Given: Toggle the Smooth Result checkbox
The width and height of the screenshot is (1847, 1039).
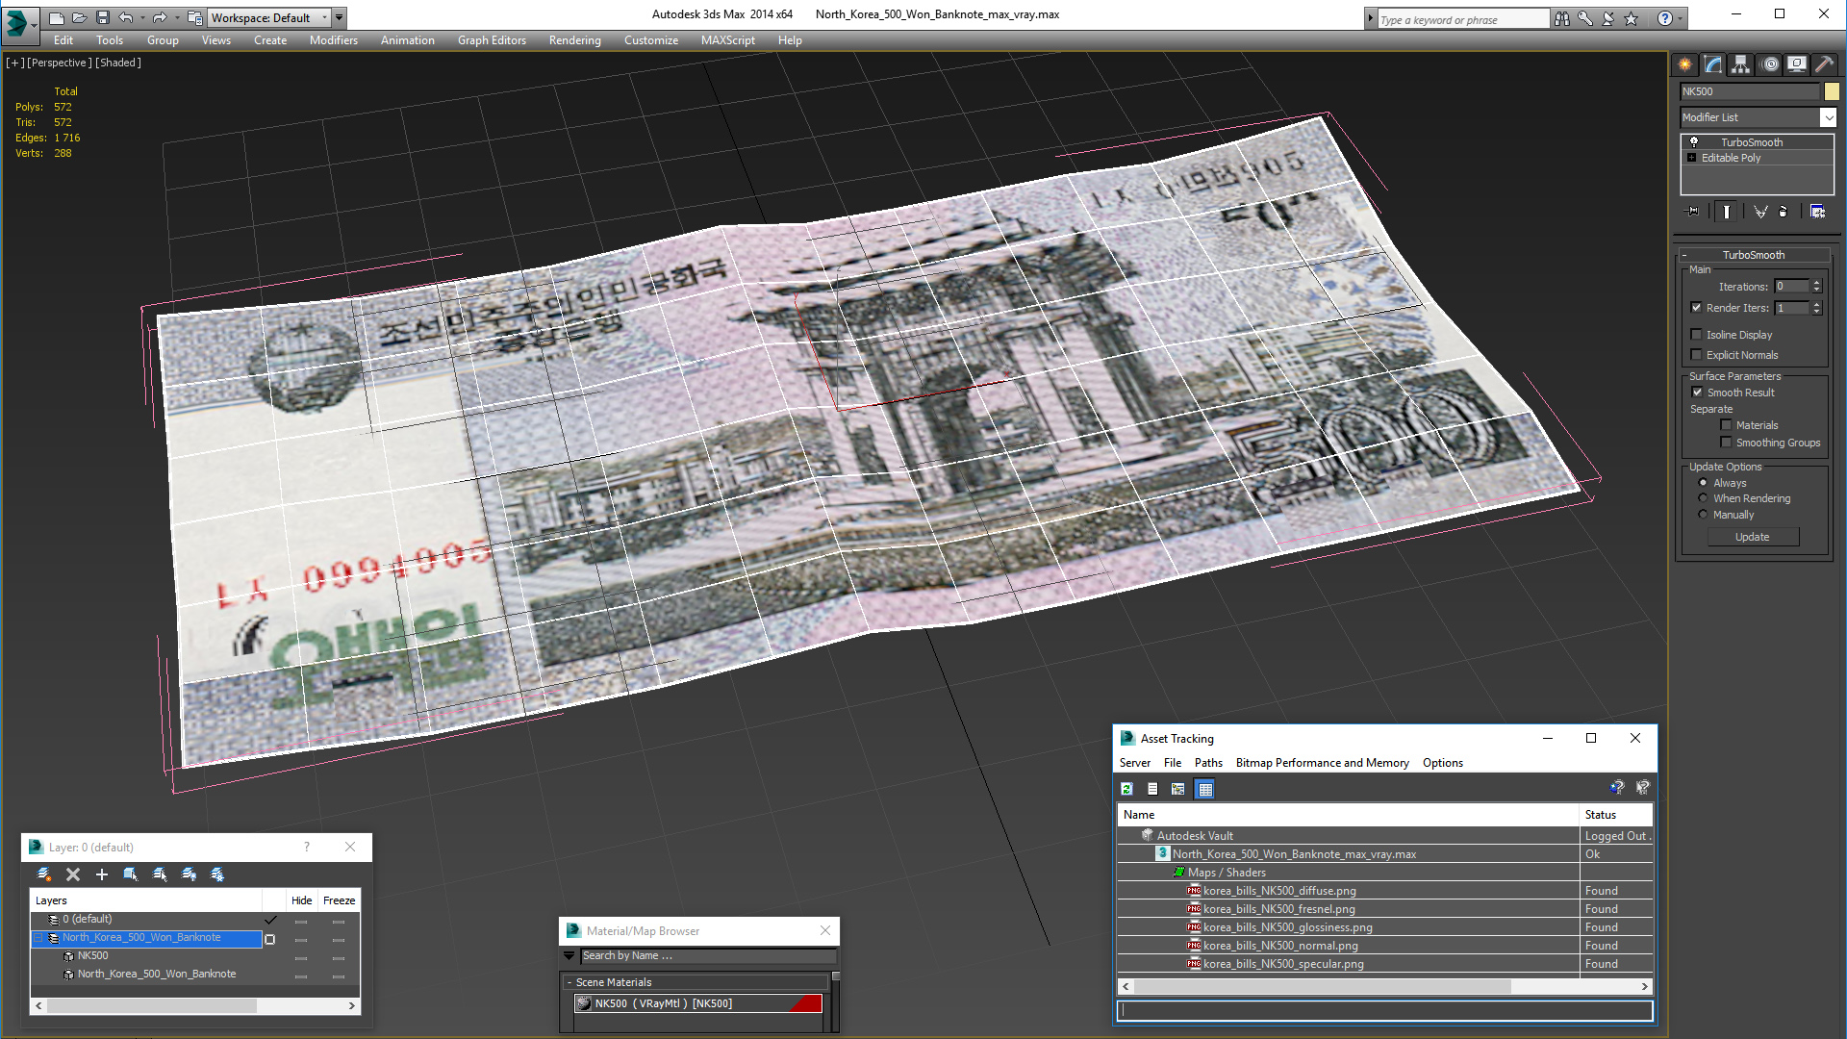Looking at the screenshot, I should click(x=1698, y=393).
